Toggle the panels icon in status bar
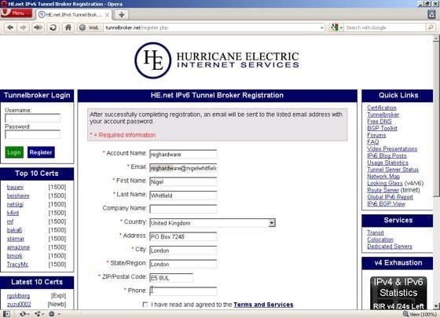 click(x=7, y=314)
